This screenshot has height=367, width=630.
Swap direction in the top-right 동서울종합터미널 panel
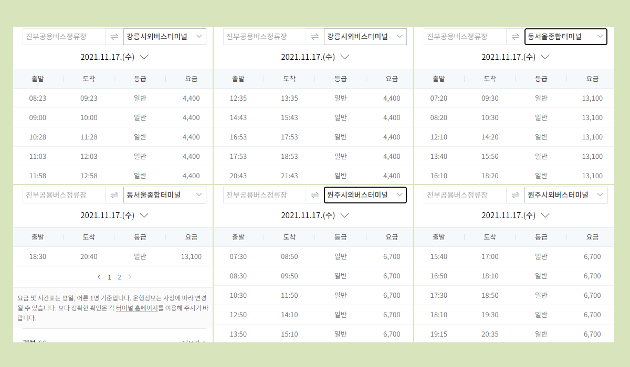(515, 36)
